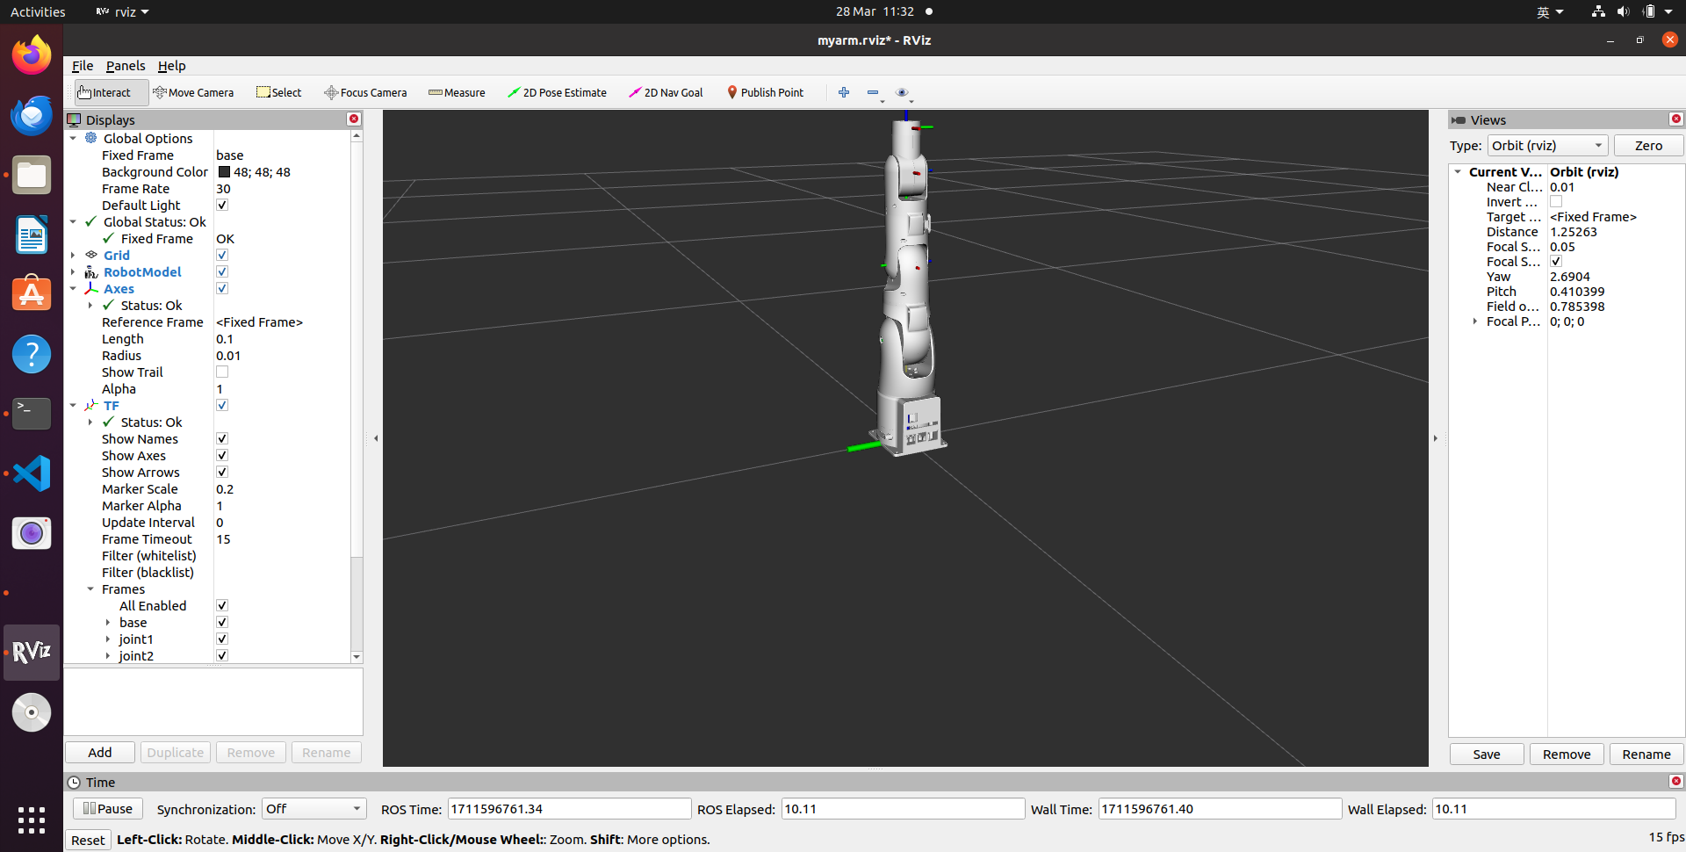
Task: Open the Panels menu
Action: [126, 66]
